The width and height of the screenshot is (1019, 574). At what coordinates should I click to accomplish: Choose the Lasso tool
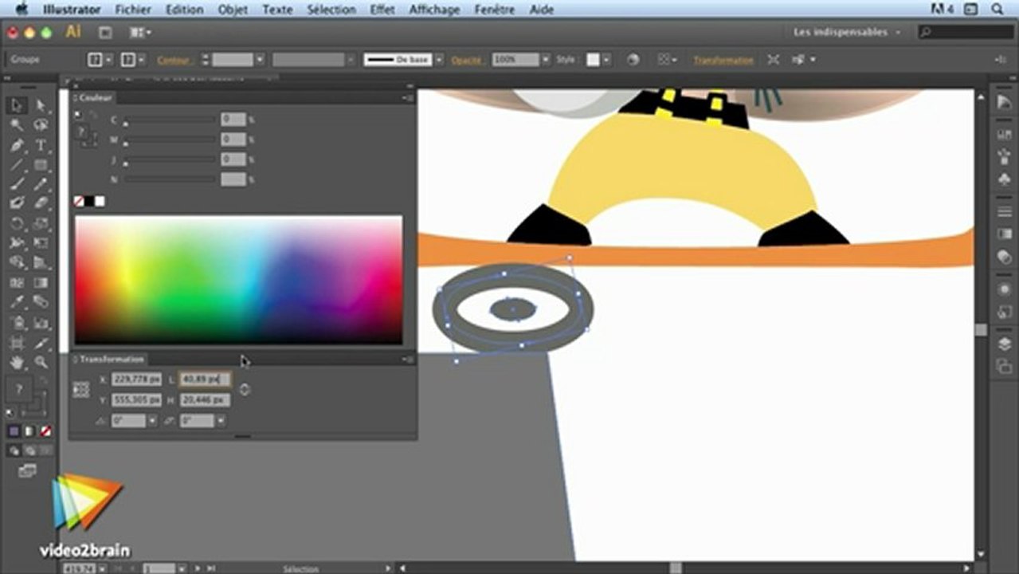[x=41, y=125]
